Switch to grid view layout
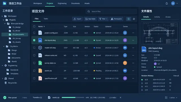 (134, 19)
